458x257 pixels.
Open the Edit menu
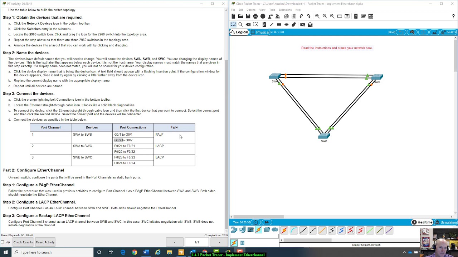pos(241,10)
